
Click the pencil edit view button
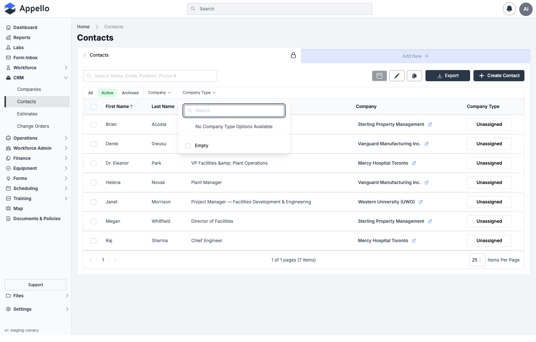point(397,76)
